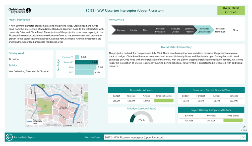252x146 pixels.
Task: Click the Previous FYs 1.0M bar
Action: click(x=77, y=57)
